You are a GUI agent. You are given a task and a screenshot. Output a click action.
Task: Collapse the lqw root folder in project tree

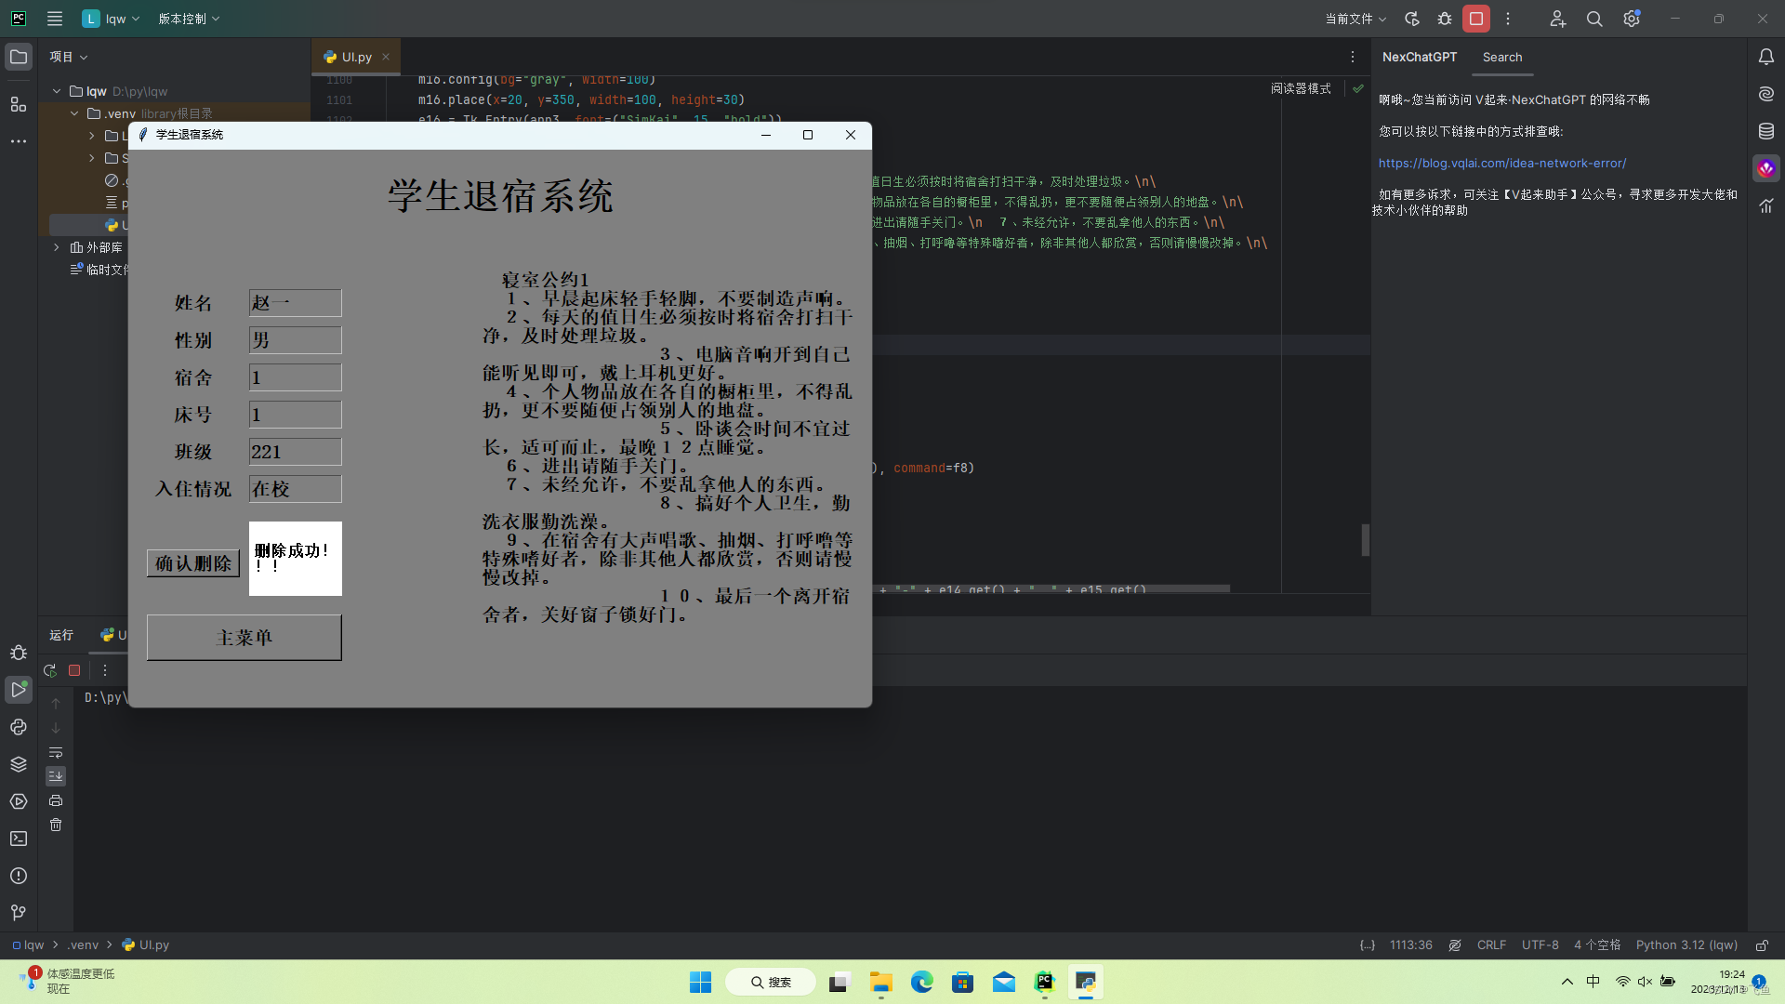click(57, 91)
